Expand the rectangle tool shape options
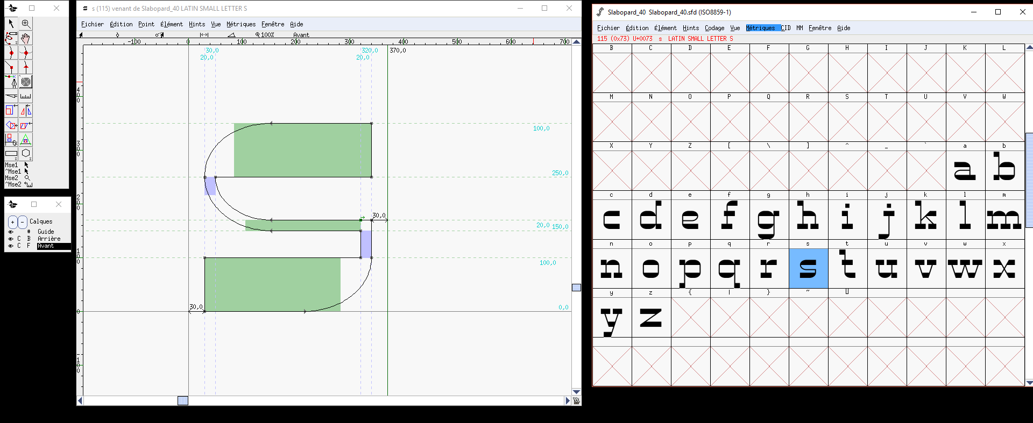The image size is (1033, 423). pos(17,159)
